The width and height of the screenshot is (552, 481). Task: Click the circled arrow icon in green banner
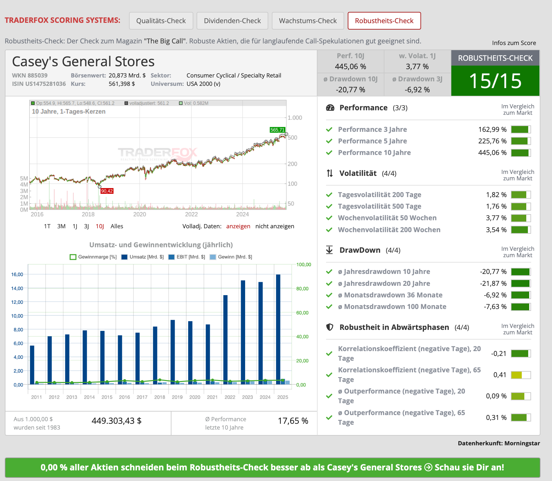tap(428, 467)
